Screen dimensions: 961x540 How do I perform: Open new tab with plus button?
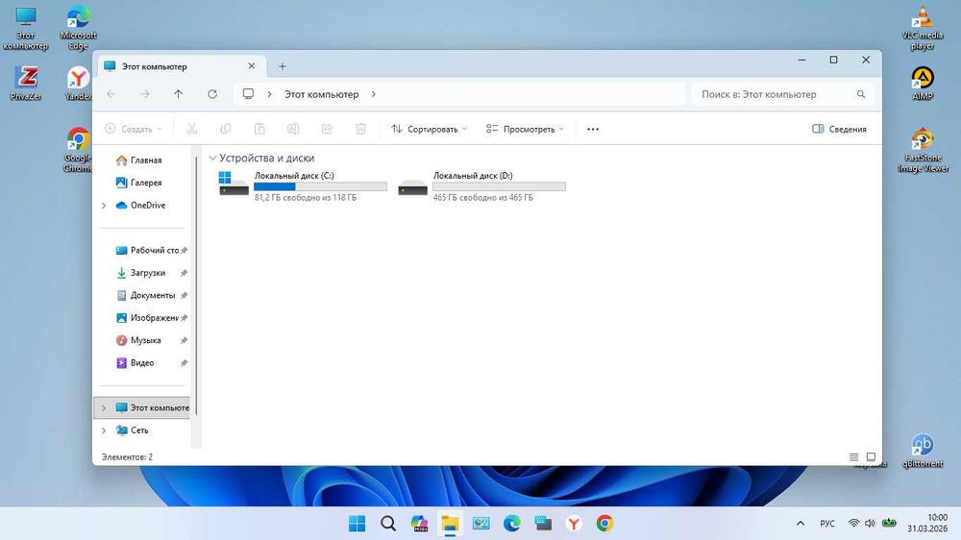click(282, 66)
